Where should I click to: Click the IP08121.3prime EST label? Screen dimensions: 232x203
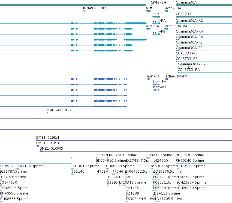click(165, 177)
